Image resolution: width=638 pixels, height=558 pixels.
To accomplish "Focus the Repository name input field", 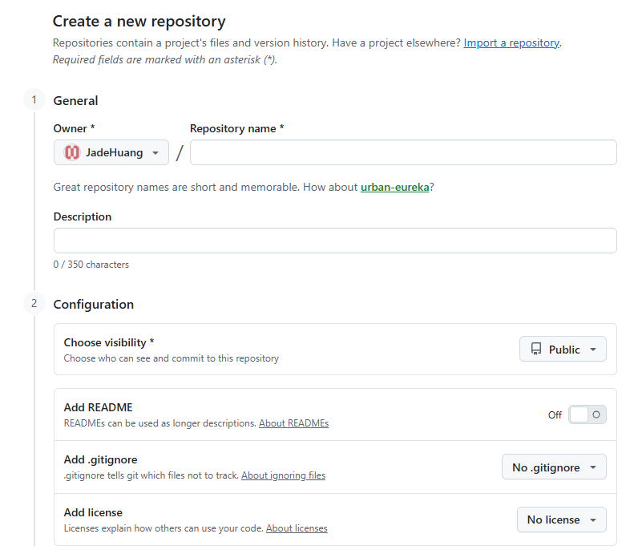I will tap(403, 152).
